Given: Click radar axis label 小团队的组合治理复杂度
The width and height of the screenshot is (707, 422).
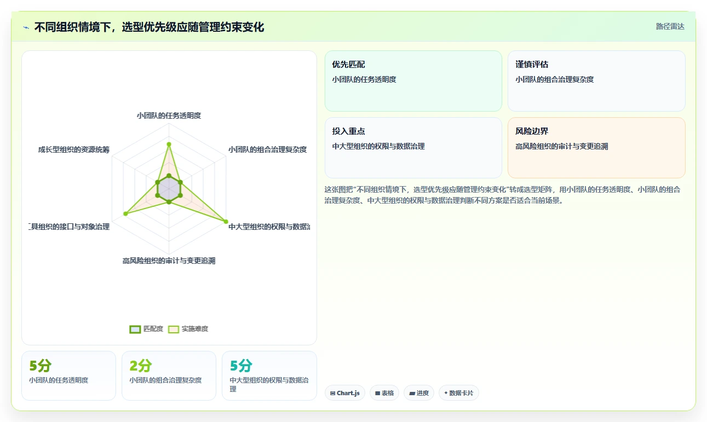Looking at the screenshot, I should [268, 149].
